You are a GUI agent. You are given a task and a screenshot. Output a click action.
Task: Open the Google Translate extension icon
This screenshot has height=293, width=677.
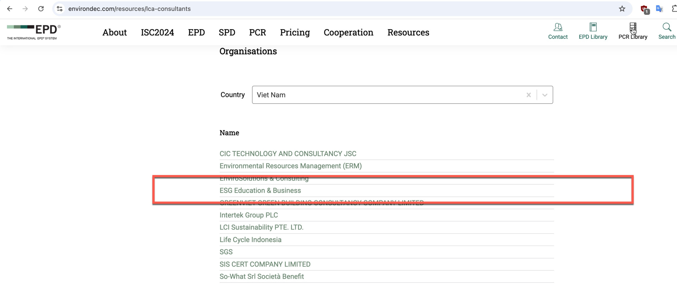click(659, 9)
